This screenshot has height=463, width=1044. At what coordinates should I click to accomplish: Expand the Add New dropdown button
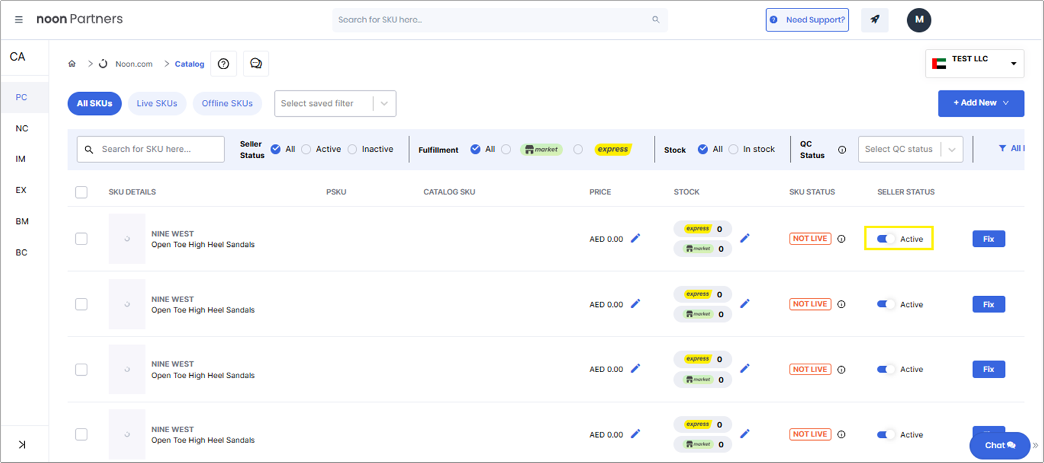click(981, 103)
